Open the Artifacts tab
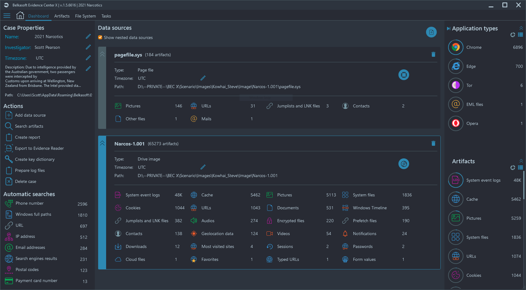 62,16
